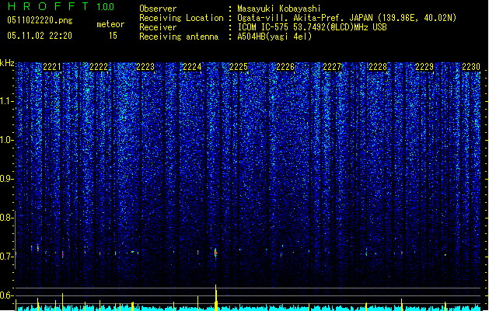Click the 2227 time marker
489x311 pixels.
[x=332, y=67]
